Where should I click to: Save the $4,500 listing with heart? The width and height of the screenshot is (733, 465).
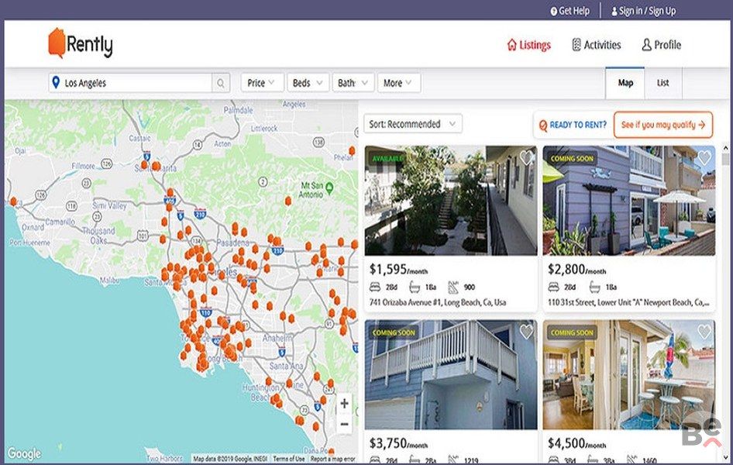704,332
